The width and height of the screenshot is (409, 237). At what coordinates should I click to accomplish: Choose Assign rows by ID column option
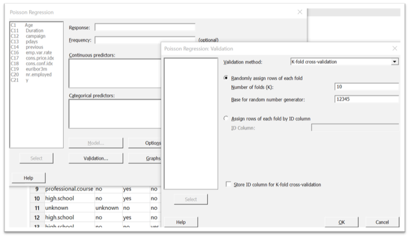226,118
